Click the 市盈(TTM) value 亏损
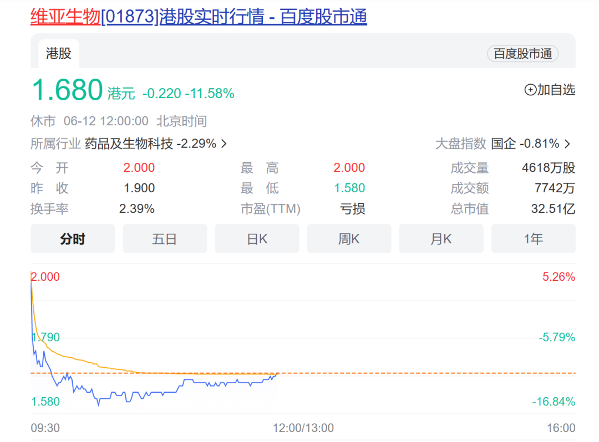Screen dimensions: 599x442 353,209
